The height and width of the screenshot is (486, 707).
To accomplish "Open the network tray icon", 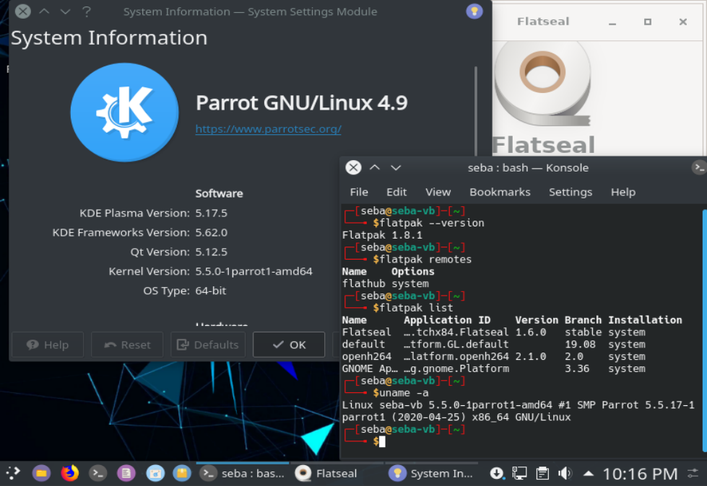I will [519, 473].
